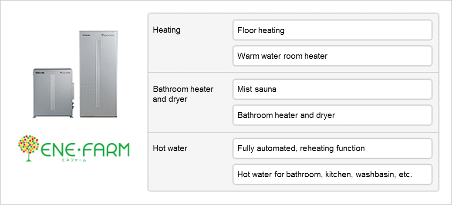Image resolution: width=452 pixels, height=205 pixels.
Task: Click the Hot water category label
Action: (x=170, y=148)
